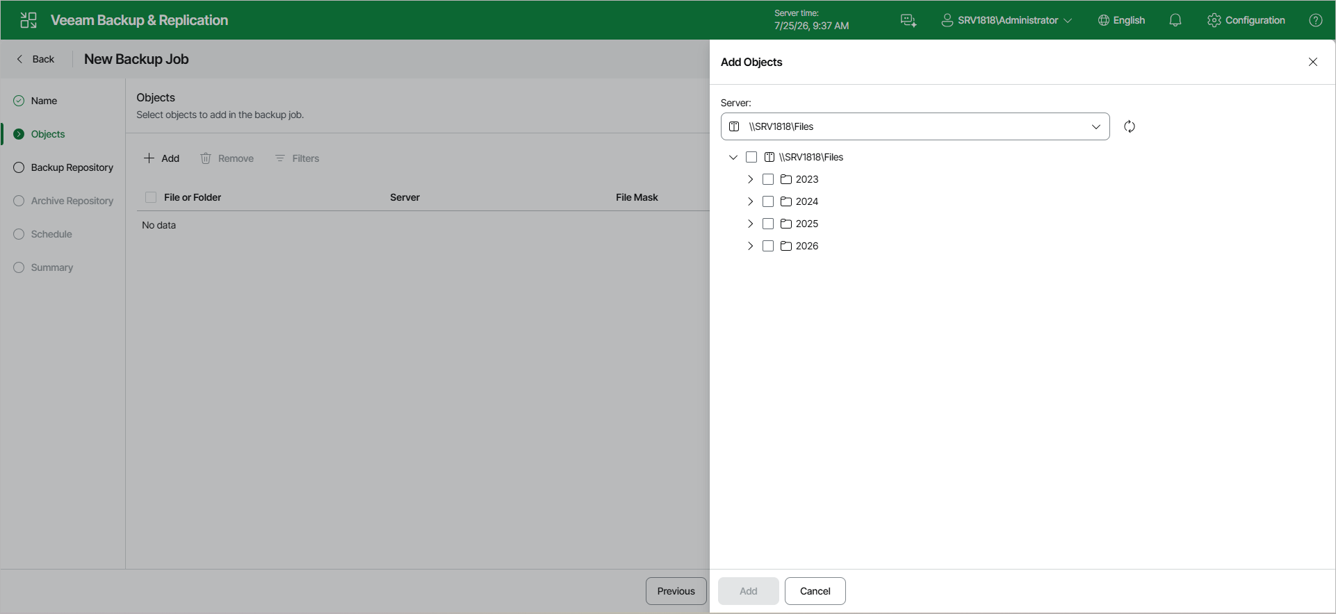Check the \\SRV1818\Files root checkbox

click(751, 157)
